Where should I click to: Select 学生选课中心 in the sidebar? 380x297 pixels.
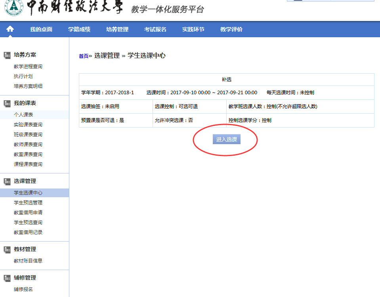click(x=28, y=193)
